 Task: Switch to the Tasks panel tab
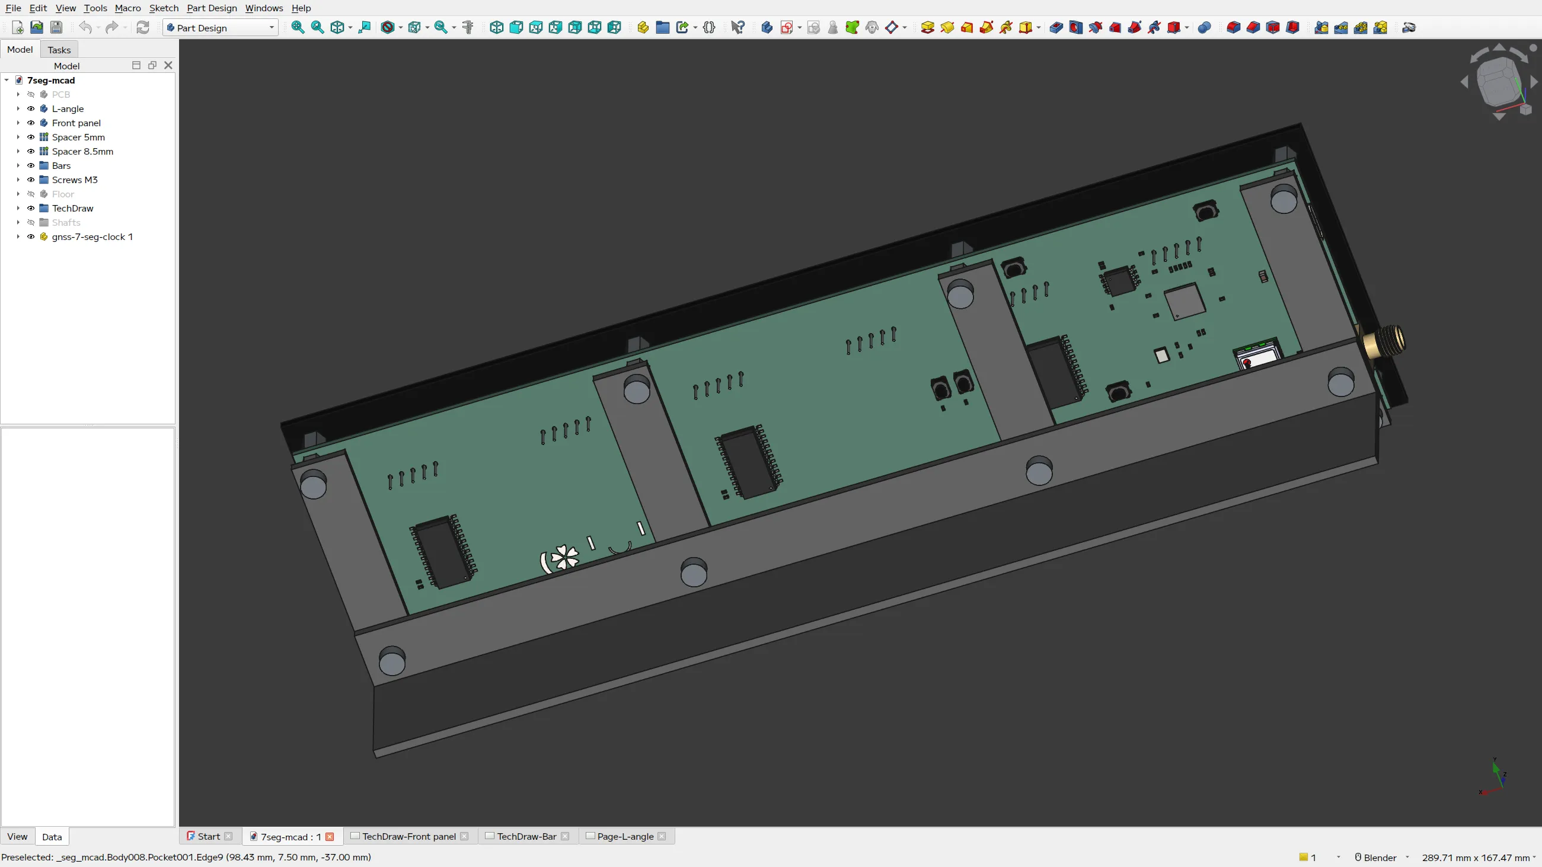pos(59,50)
